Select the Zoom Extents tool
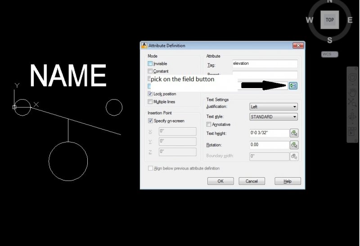The image size is (360, 246). click(x=352, y=102)
